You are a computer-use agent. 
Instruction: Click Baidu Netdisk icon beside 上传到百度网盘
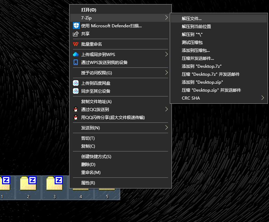(x=76, y=83)
